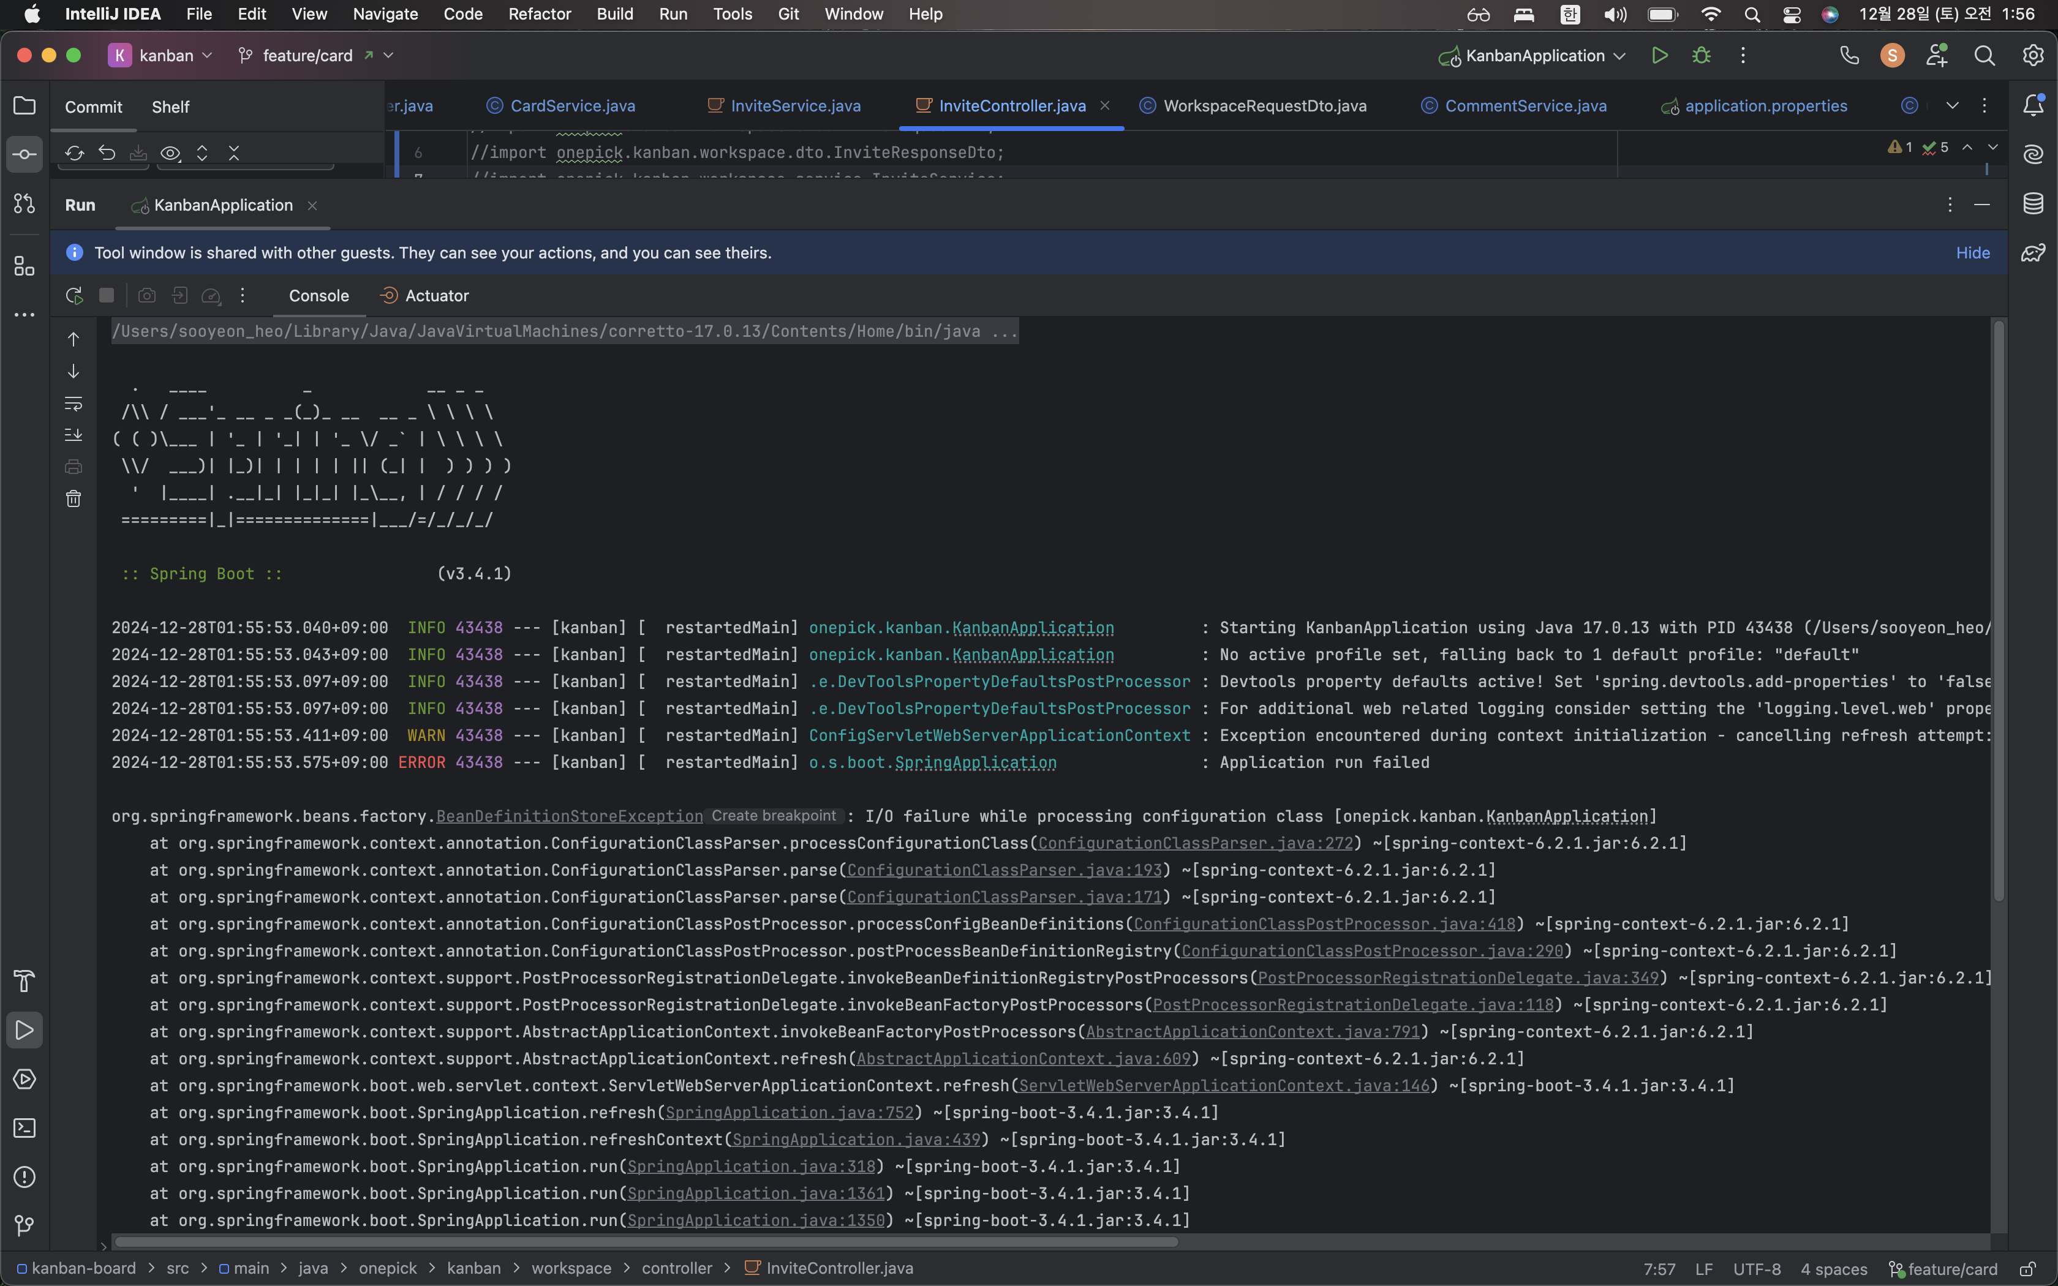Hide the shared tool window notice
Viewport: 2058px width, 1286px height.
coord(1972,252)
